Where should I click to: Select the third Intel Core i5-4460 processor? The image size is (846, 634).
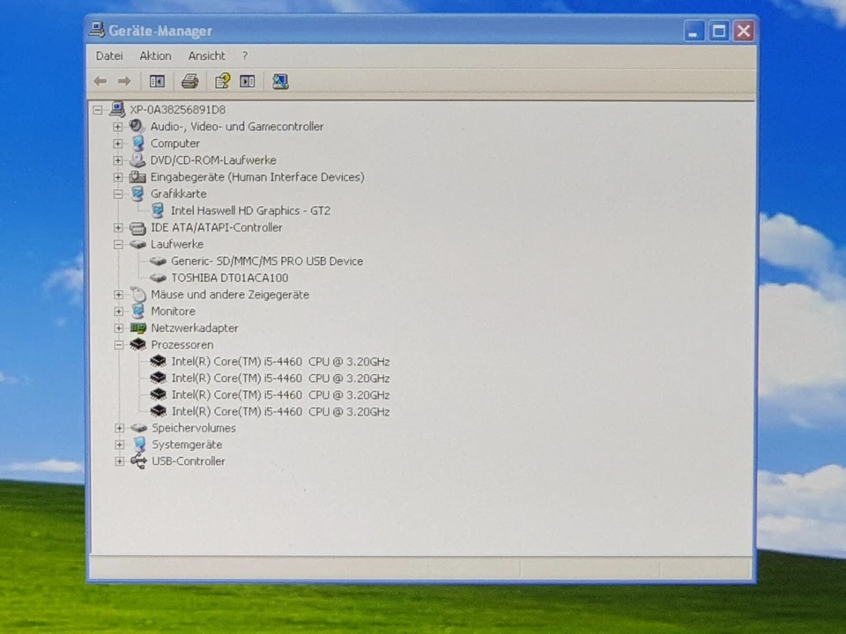(x=280, y=394)
